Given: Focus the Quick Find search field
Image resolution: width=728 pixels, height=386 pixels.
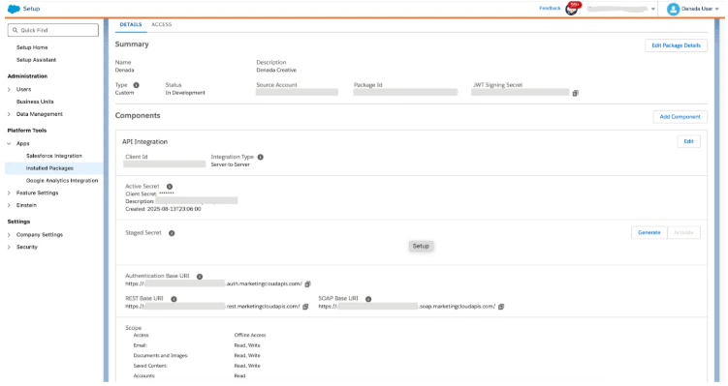Looking at the screenshot, I should pos(53,30).
